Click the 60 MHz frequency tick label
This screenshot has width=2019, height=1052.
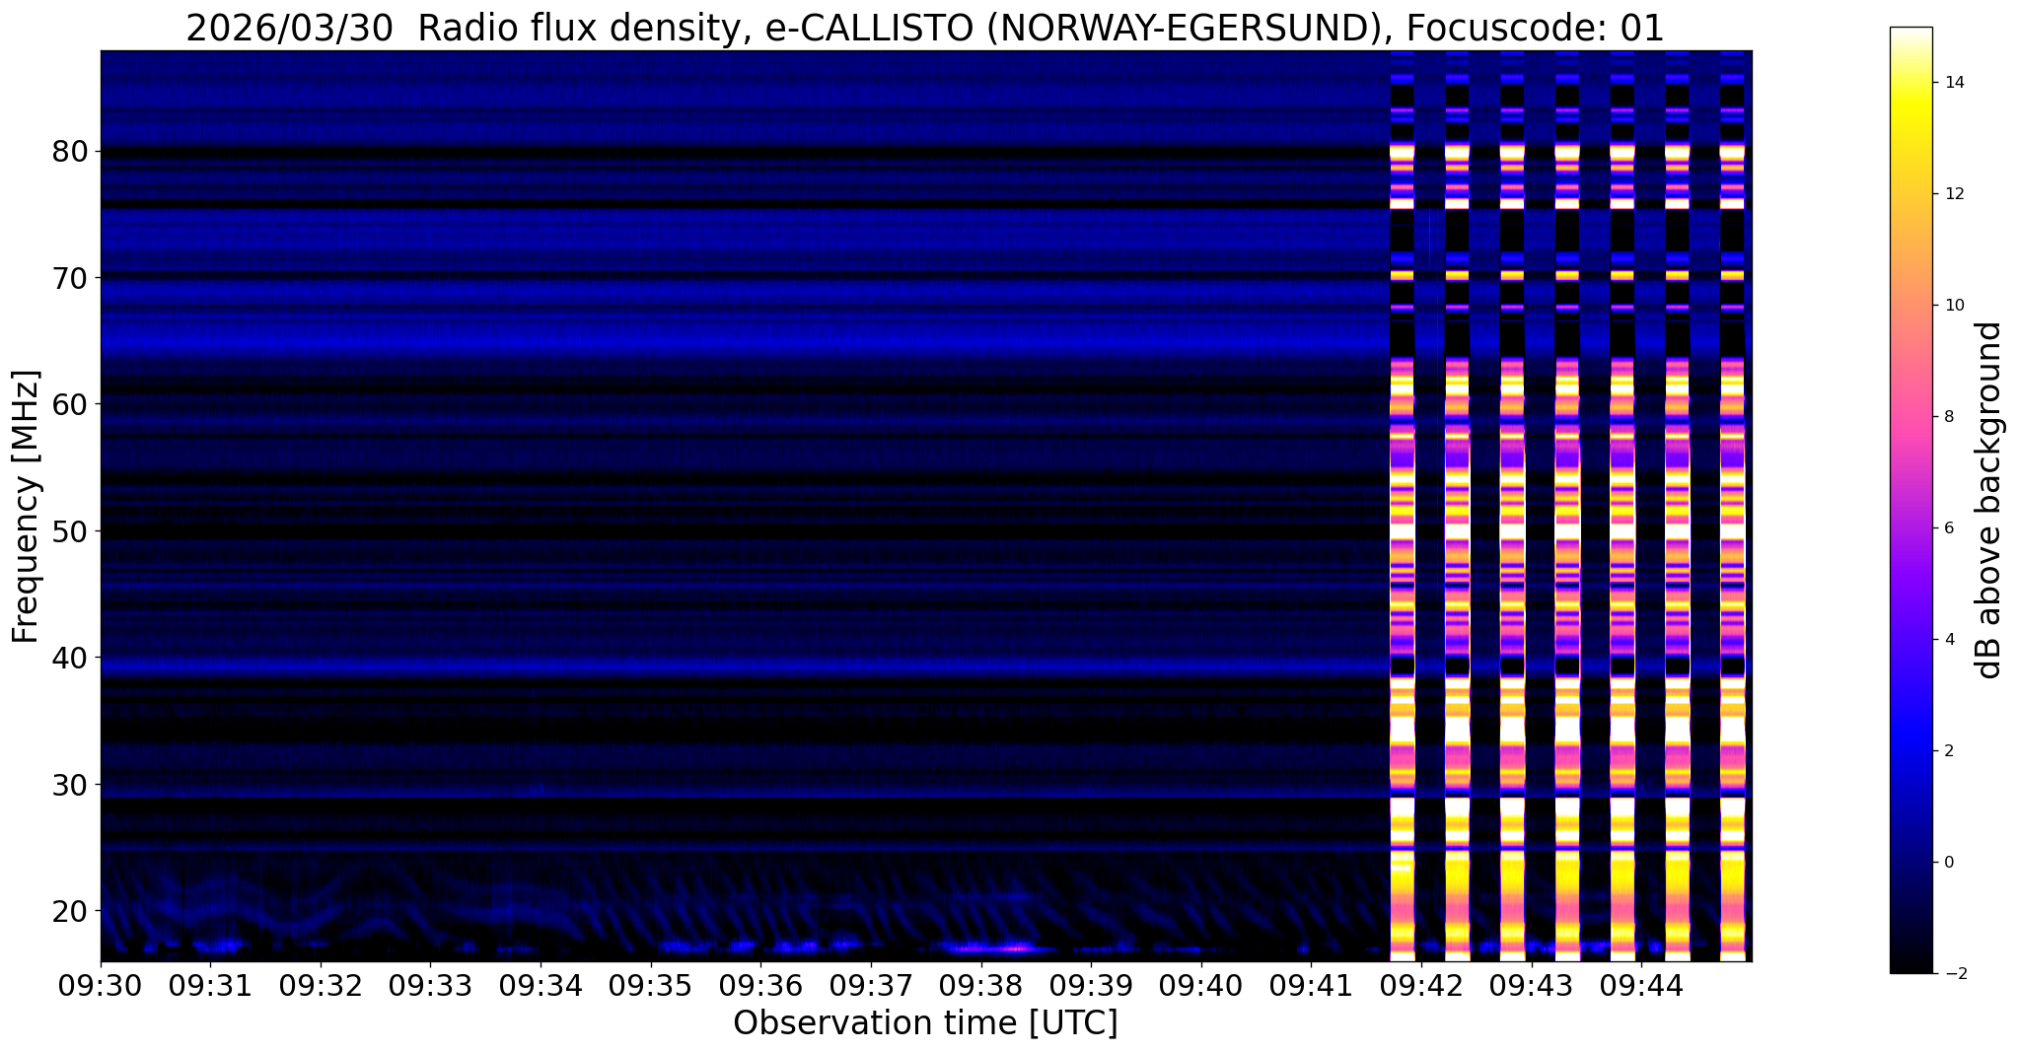point(71,404)
